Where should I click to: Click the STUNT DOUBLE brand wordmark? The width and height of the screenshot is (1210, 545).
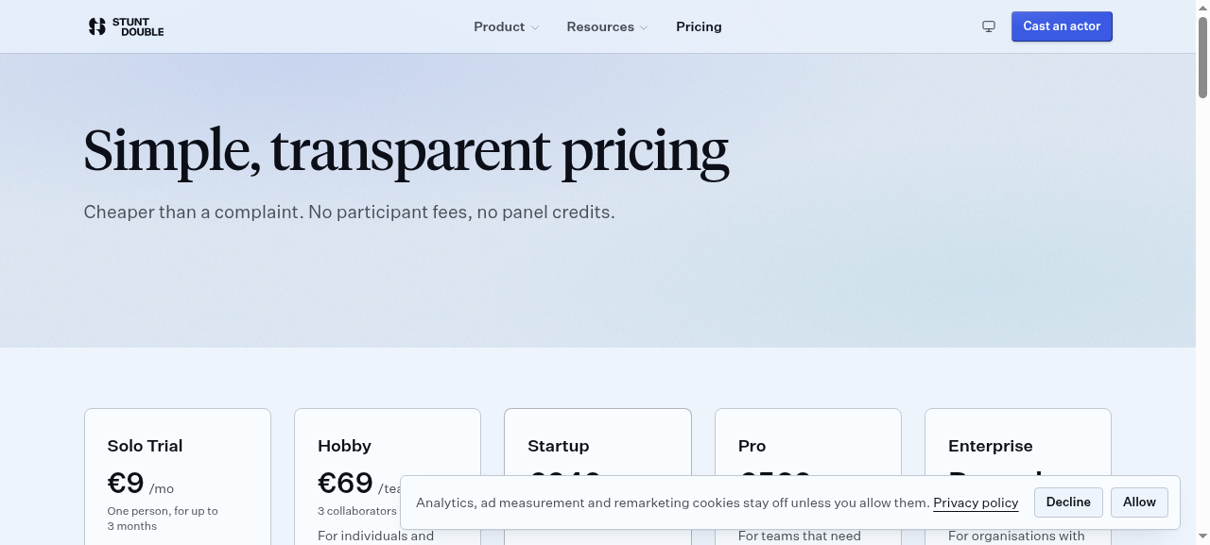click(x=137, y=26)
